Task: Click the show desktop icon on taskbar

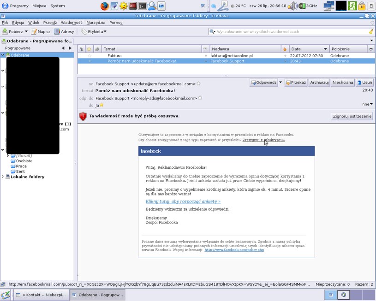Action: tap(5, 295)
